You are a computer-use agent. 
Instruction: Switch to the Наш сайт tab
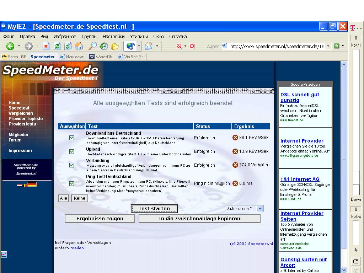coord(74,57)
